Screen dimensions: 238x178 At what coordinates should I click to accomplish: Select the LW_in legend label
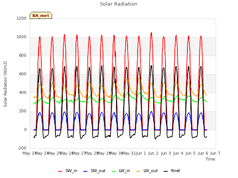[125, 171]
